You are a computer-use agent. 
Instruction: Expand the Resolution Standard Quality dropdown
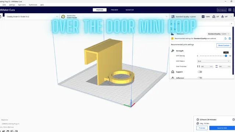219,34
